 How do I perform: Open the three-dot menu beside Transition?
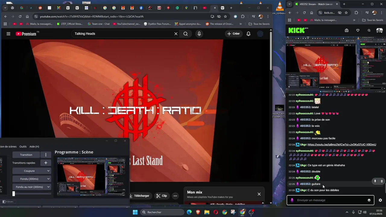[46, 155]
